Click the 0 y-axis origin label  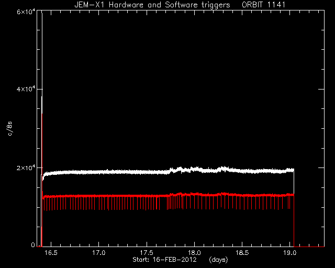tap(33, 245)
